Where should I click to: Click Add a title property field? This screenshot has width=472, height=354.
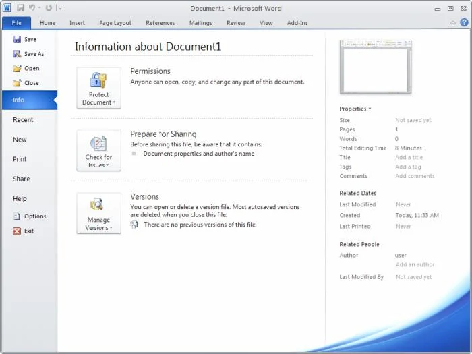pos(409,158)
